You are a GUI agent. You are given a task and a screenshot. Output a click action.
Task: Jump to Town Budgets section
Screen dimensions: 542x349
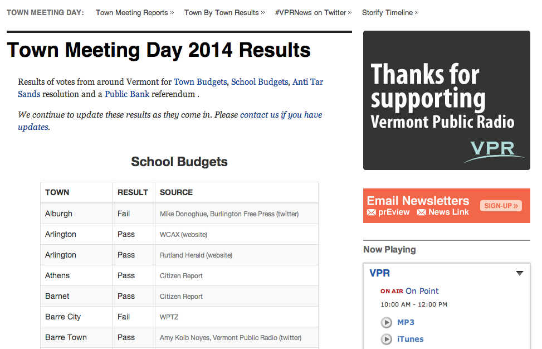click(200, 82)
